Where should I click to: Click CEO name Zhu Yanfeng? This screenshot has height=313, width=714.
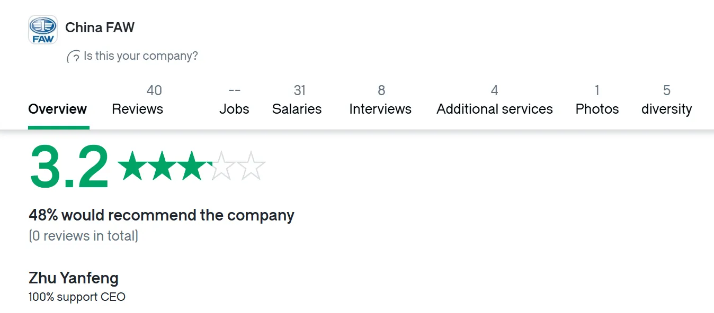pyautogui.click(x=74, y=278)
